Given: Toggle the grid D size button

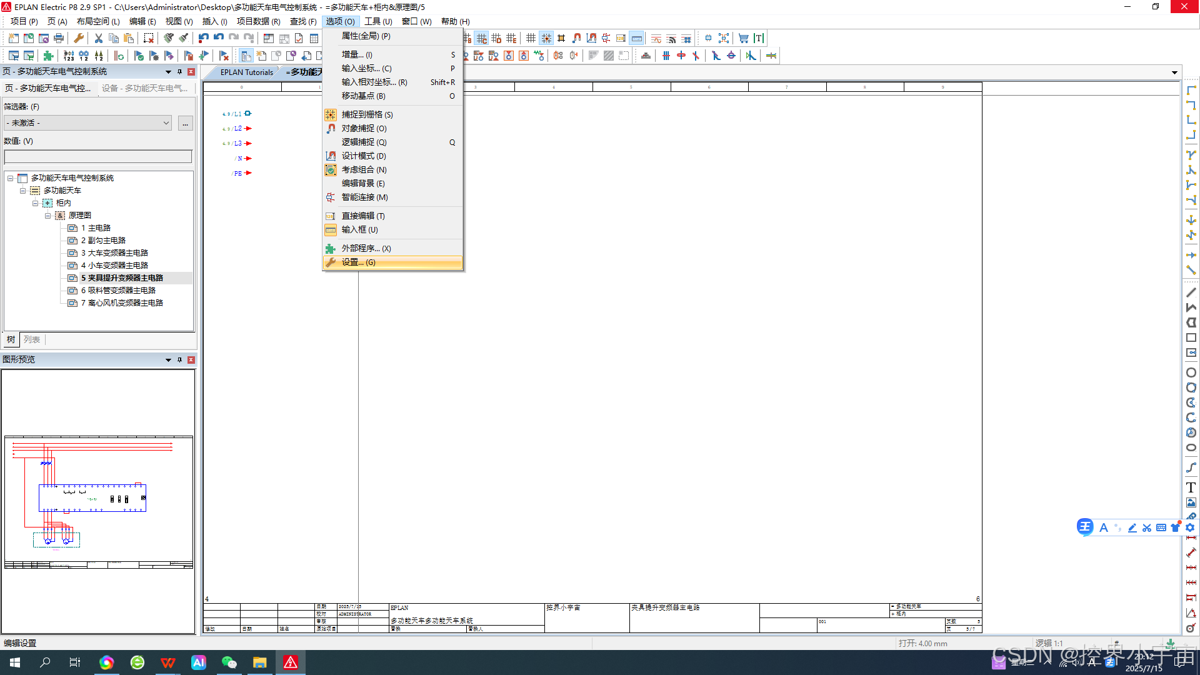Looking at the screenshot, I should 497,39.
